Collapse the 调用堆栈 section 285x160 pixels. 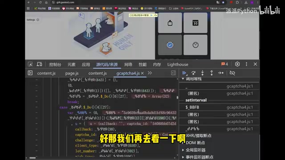183,79
